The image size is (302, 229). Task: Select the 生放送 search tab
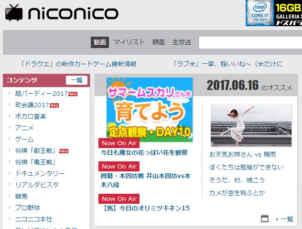182,42
